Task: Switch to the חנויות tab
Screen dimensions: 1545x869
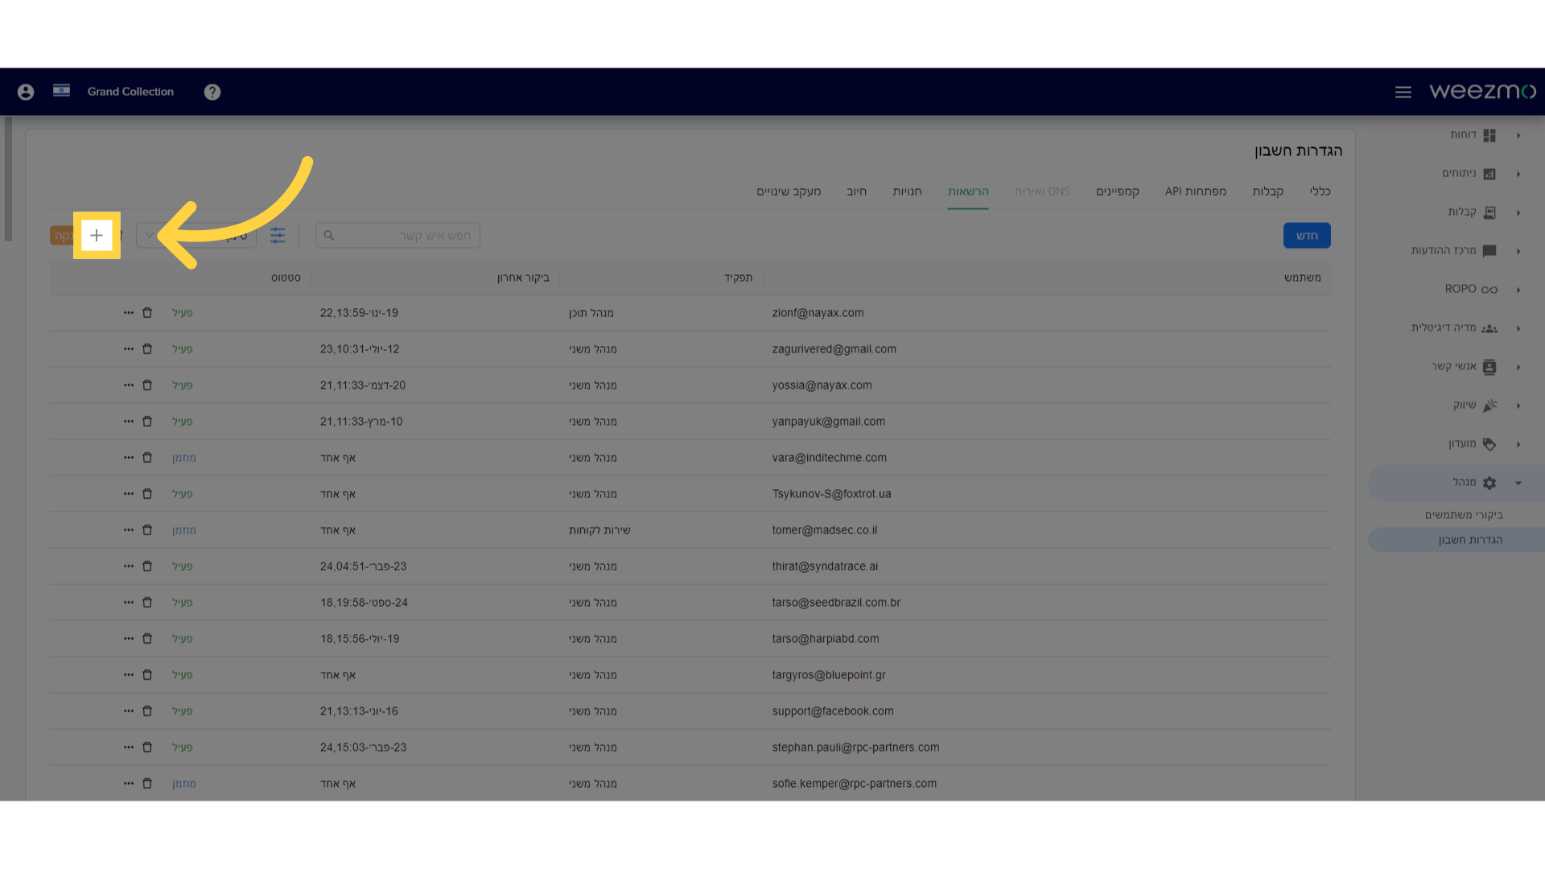Action: [907, 191]
